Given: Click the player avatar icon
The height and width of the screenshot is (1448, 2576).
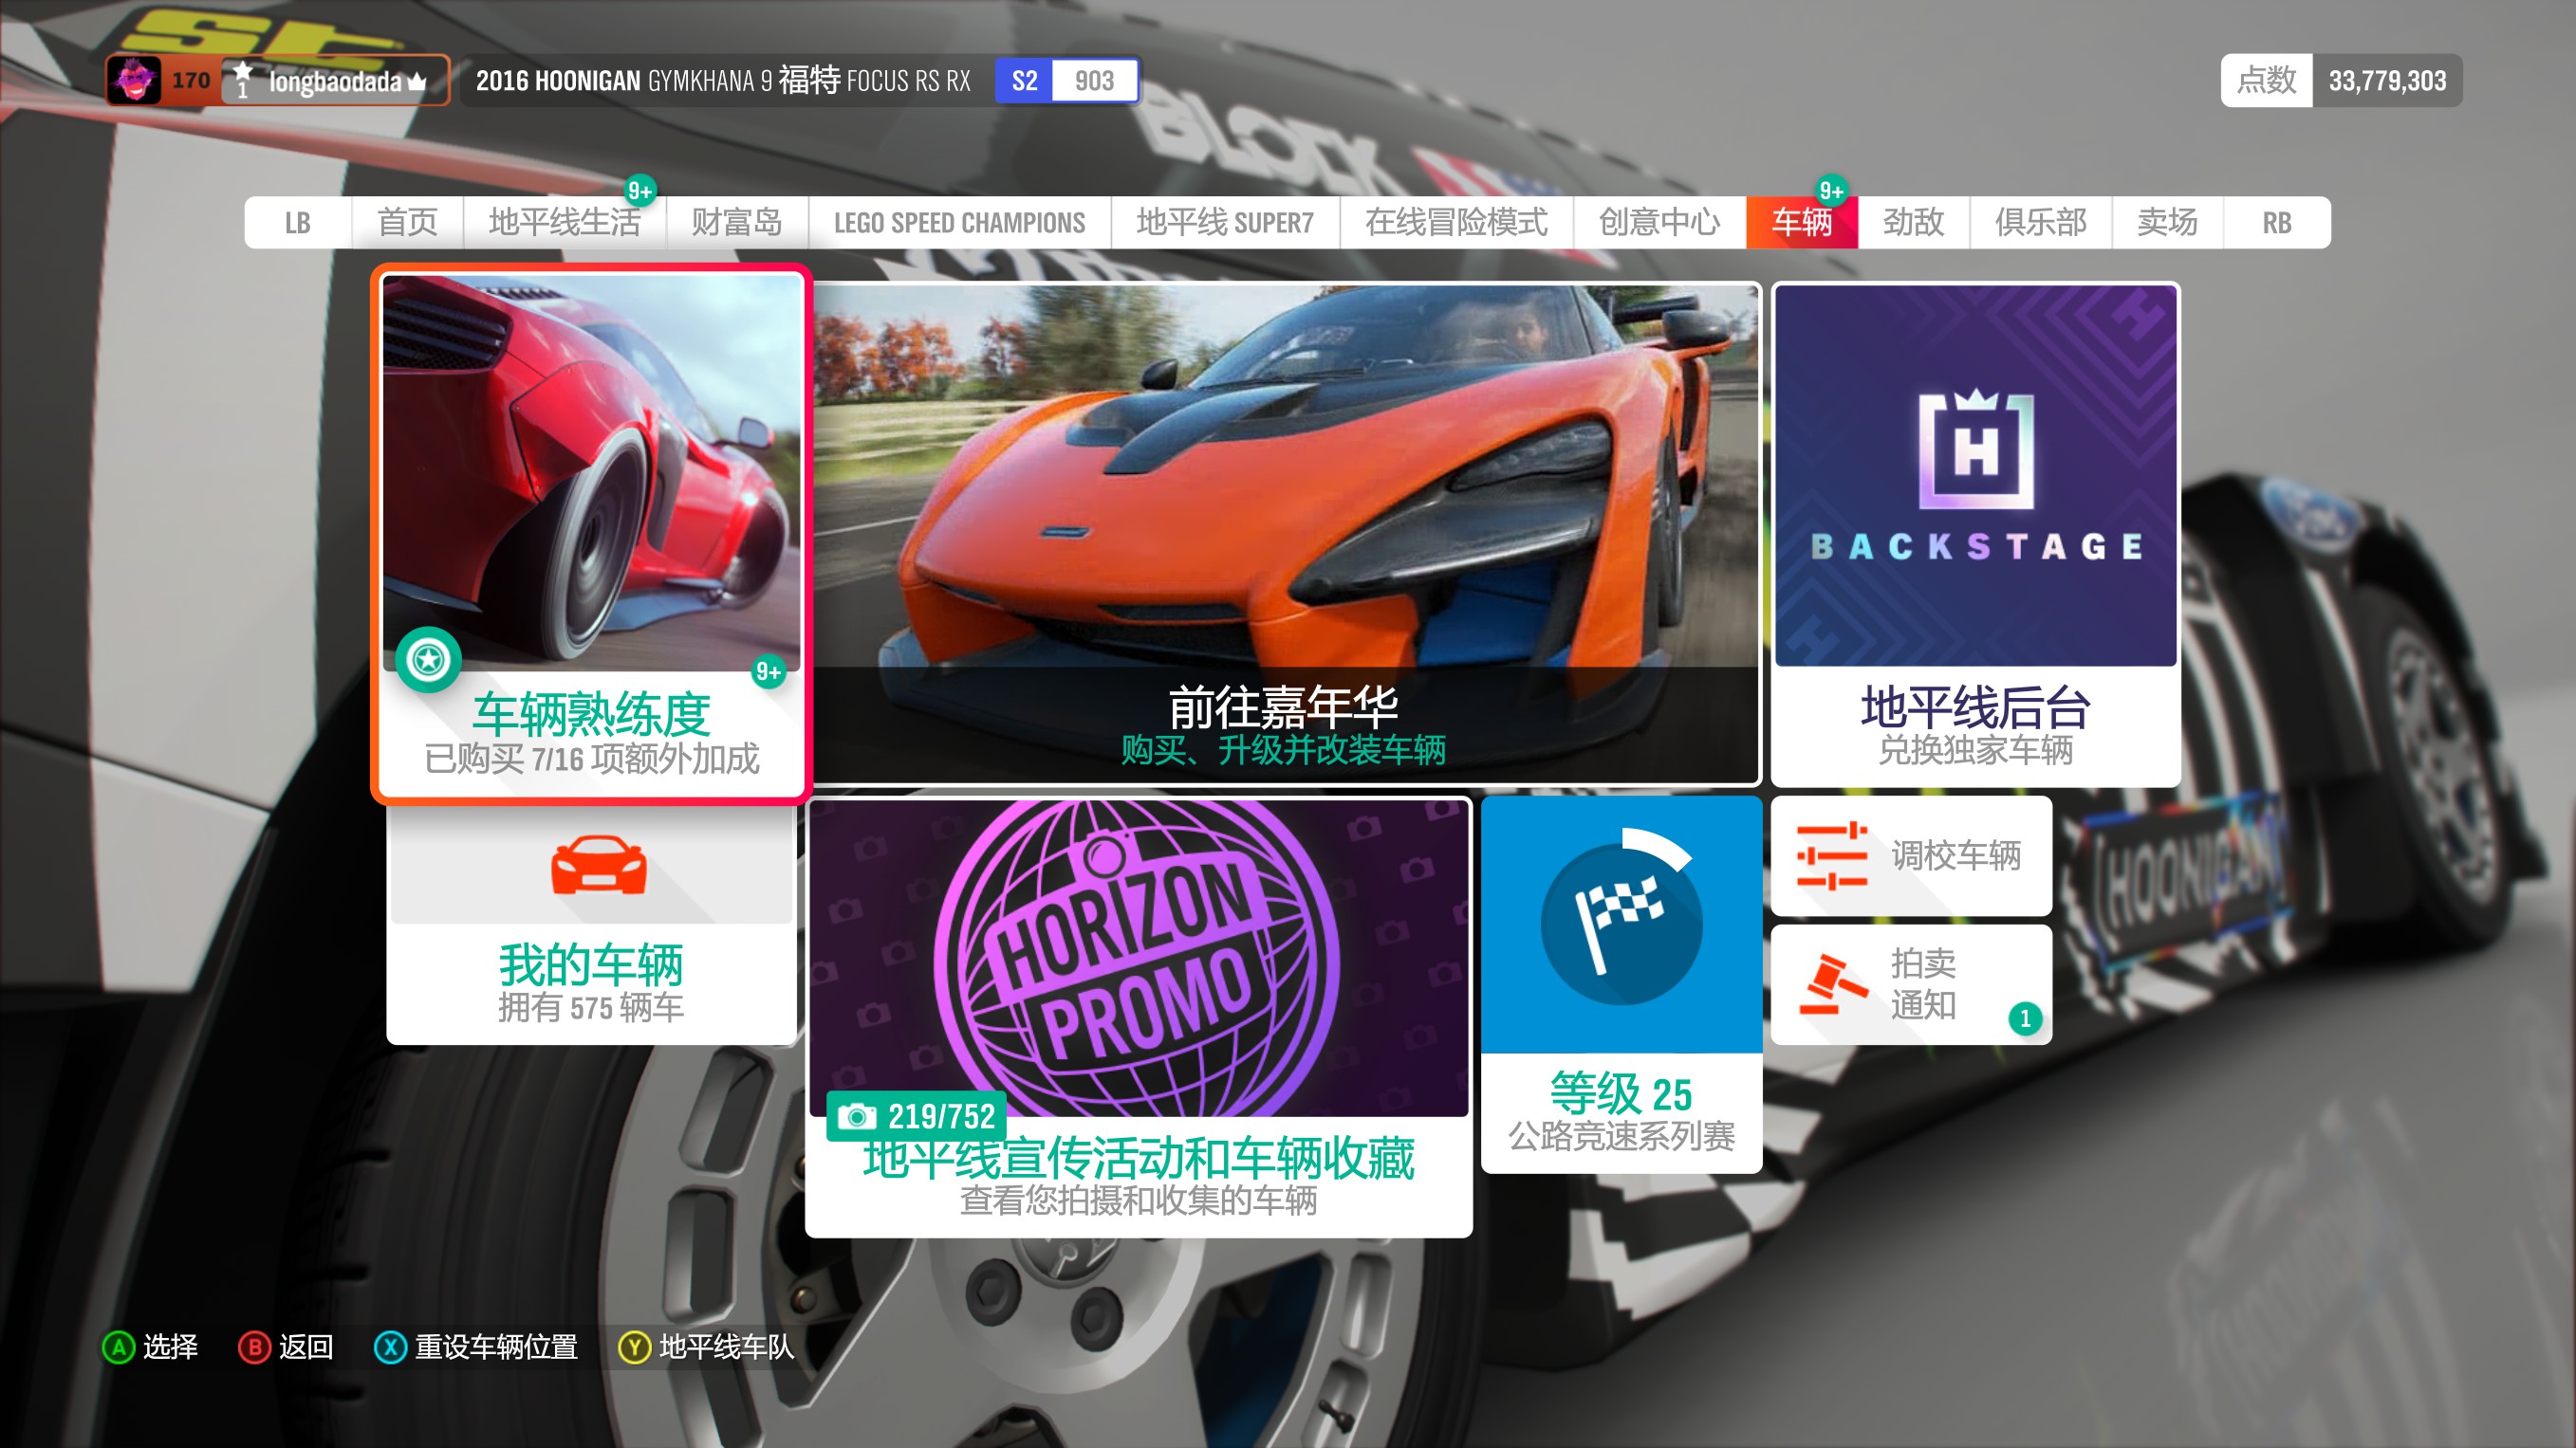Looking at the screenshot, I should tap(135, 80).
